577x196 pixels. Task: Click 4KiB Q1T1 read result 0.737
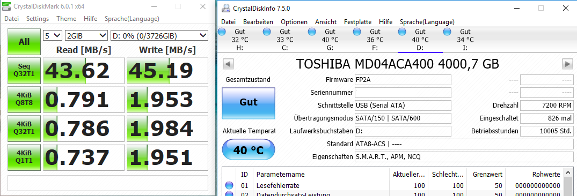(84, 157)
